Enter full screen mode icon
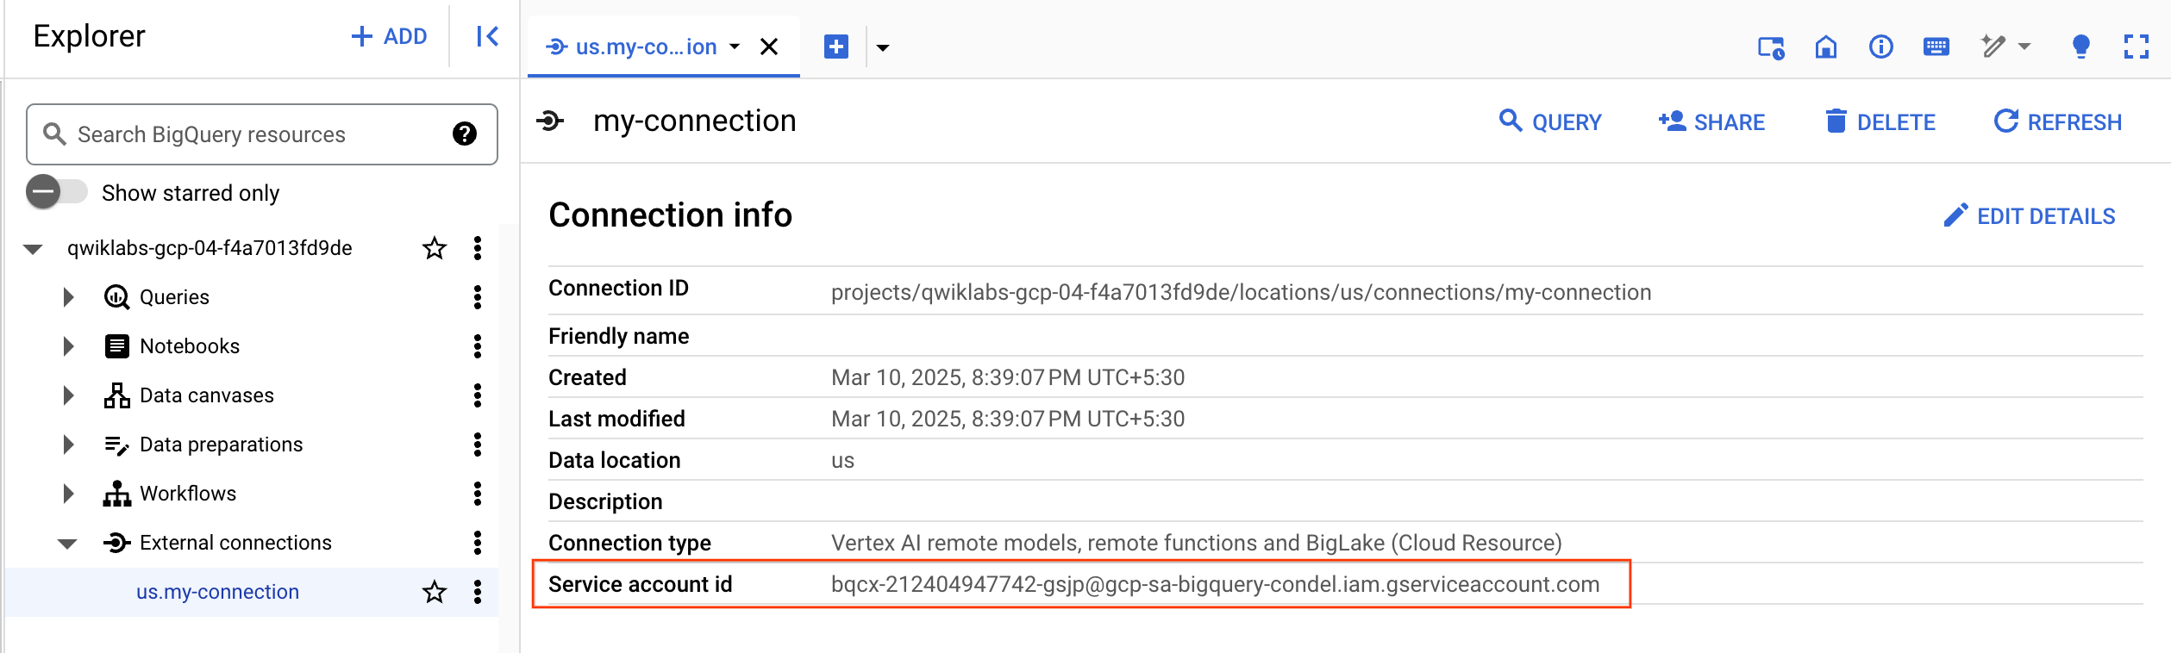 (2137, 47)
